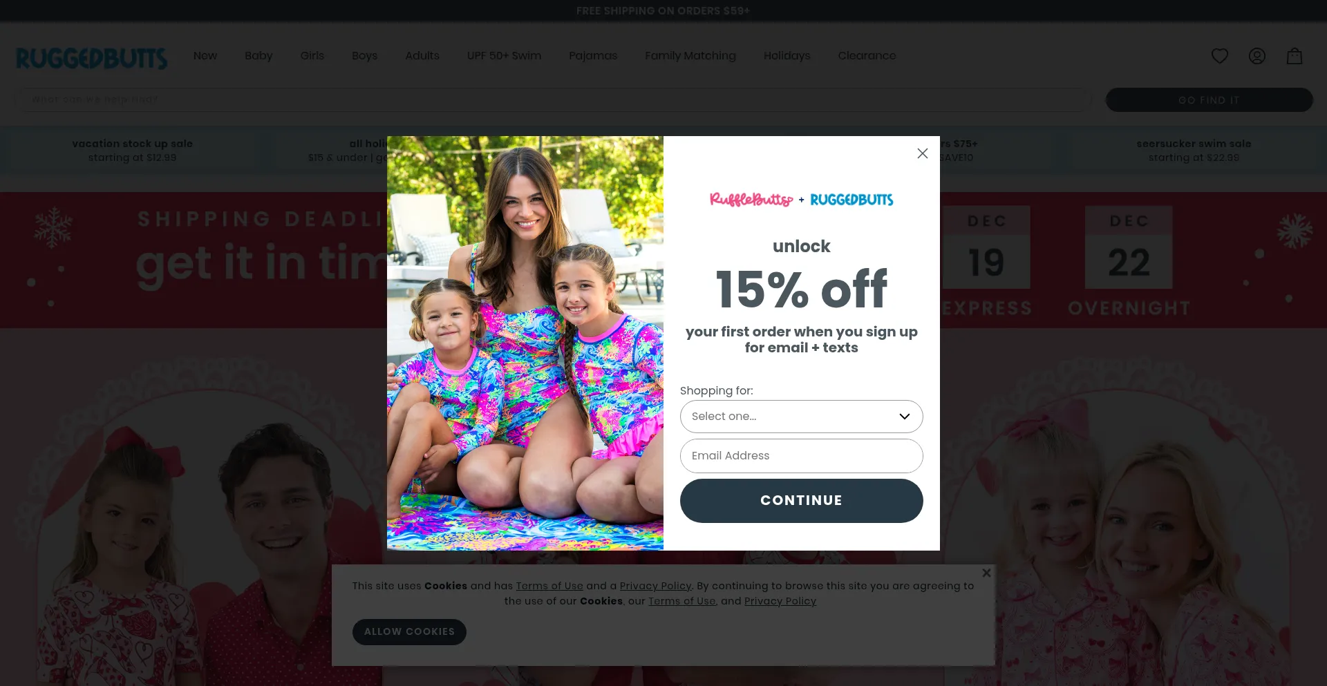This screenshot has width=1327, height=686.
Task: Click the ALLOW COOKIES button
Action: pyautogui.click(x=409, y=632)
